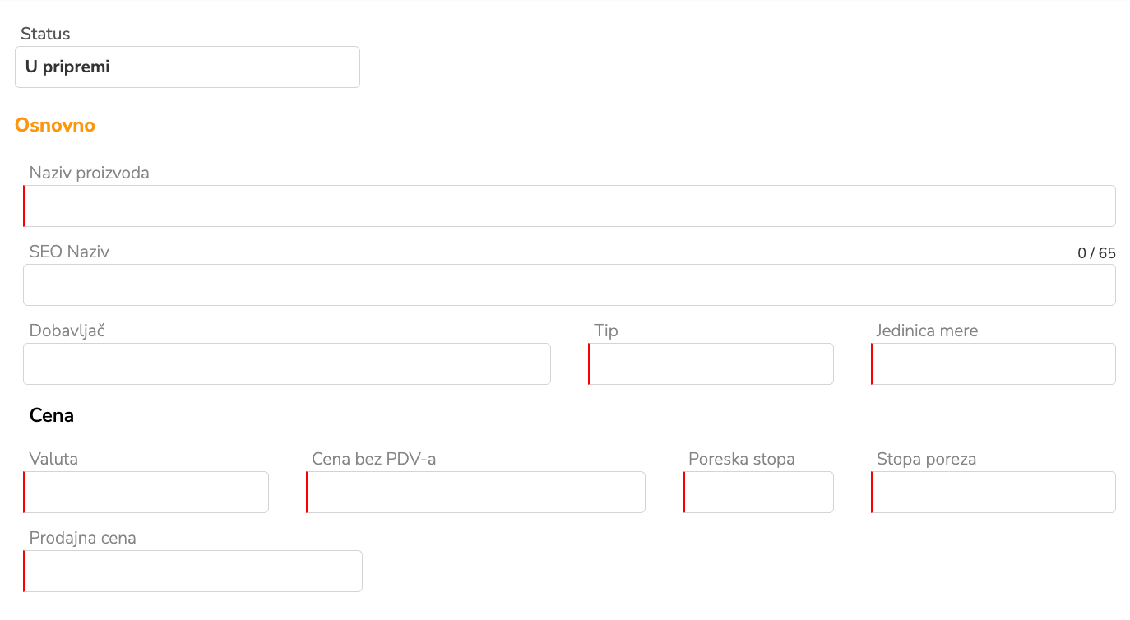Click the 'Status' label text
The height and width of the screenshot is (620, 1130).
coord(45,34)
